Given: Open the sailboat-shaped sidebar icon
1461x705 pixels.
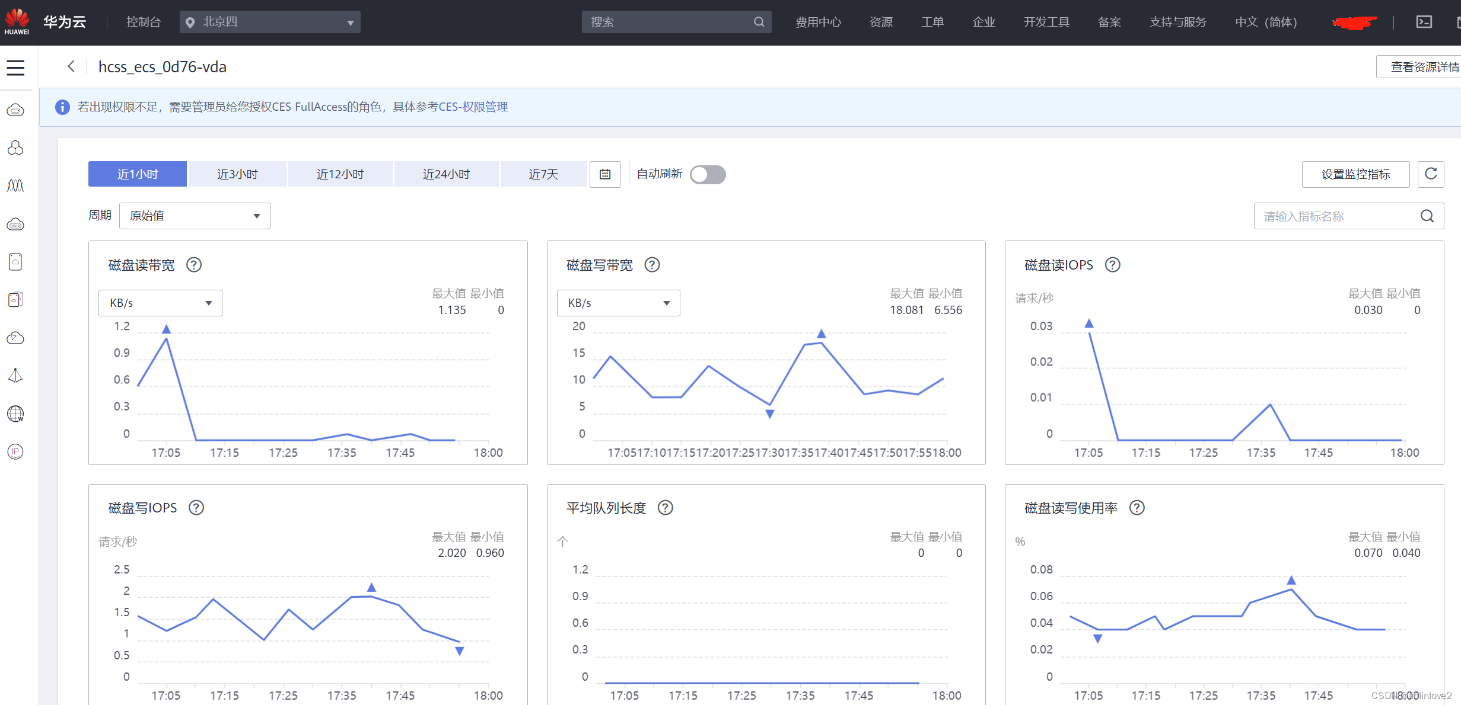Looking at the screenshot, I should (15, 376).
